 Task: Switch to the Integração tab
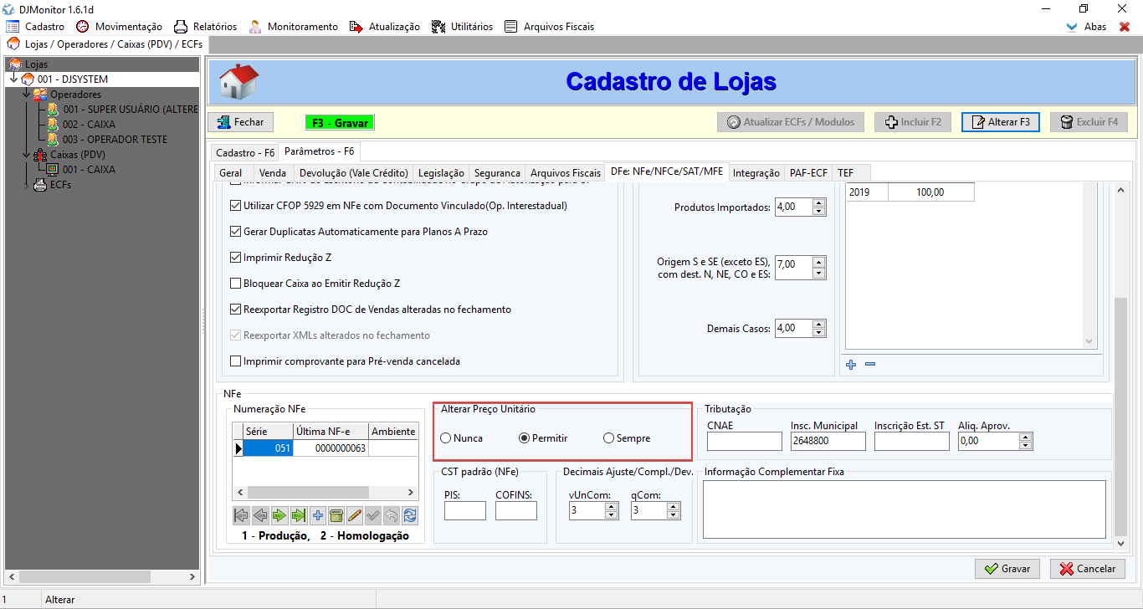click(x=756, y=173)
